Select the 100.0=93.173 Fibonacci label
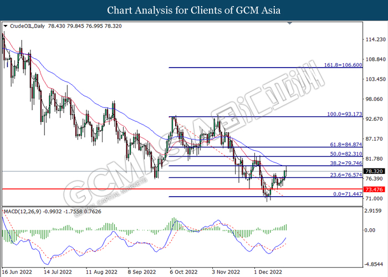 click(x=344, y=114)
